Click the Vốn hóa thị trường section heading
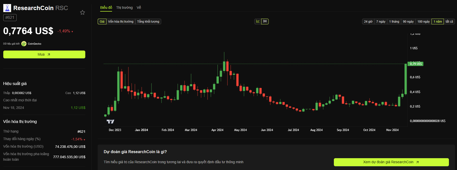The width and height of the screenshot is (457, 170). pyautogui.click(x=20, y=122)
